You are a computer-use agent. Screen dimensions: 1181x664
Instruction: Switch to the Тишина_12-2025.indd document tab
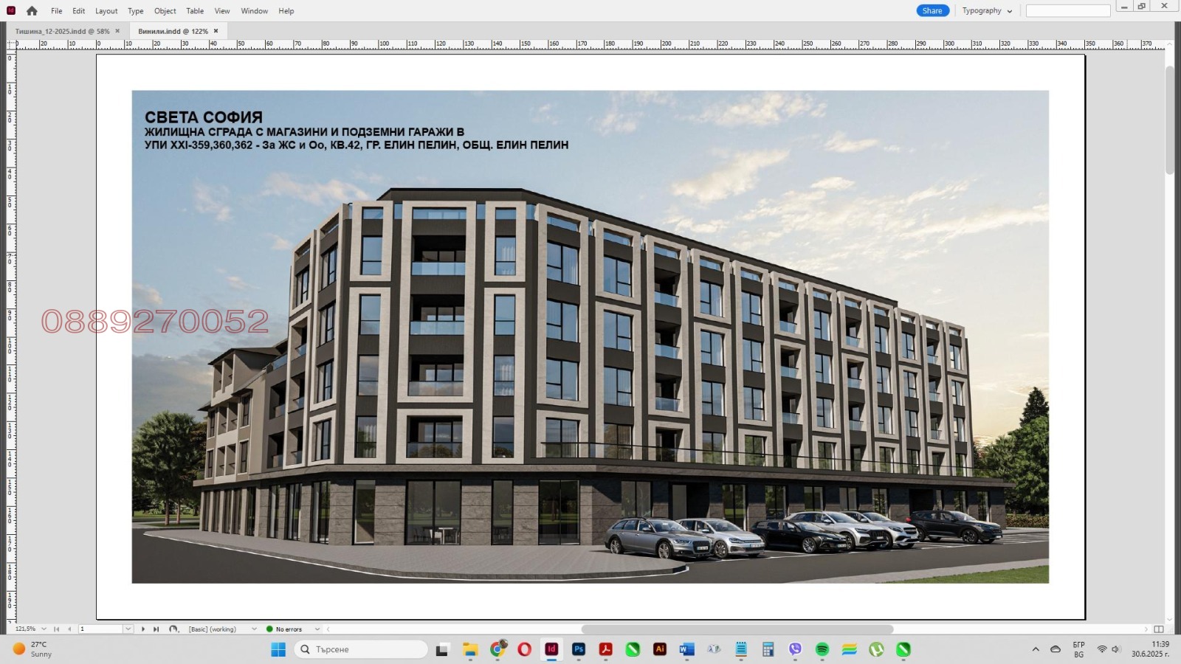tap(62, 31)
